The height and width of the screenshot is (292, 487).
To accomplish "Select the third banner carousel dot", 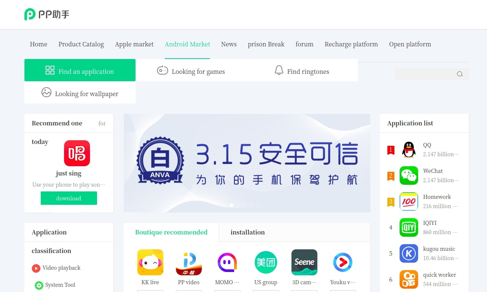I will coord(245,205).
